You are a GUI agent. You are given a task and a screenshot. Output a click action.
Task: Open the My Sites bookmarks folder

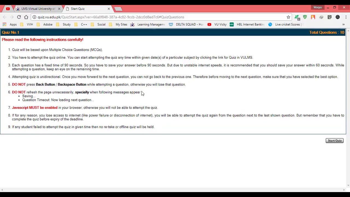[x=118, y=24]
